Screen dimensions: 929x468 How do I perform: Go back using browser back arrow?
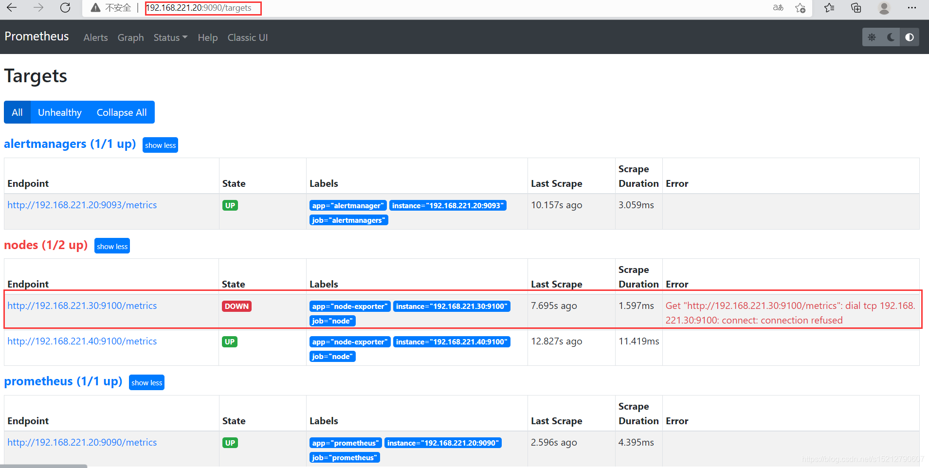12,8
